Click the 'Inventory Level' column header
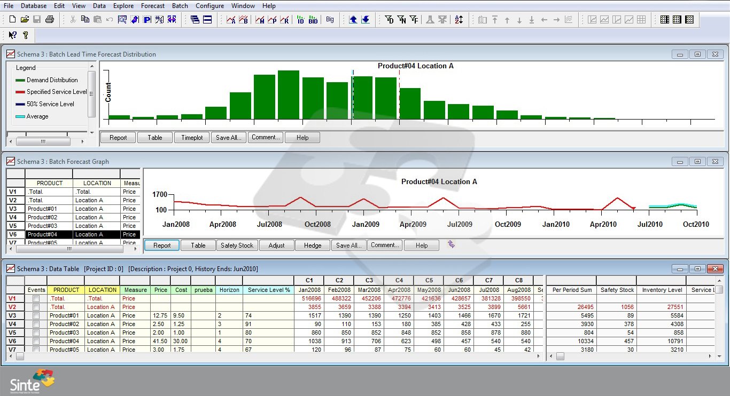The width and height of the screenshot is (730, 396). click(x=662, y=290)
